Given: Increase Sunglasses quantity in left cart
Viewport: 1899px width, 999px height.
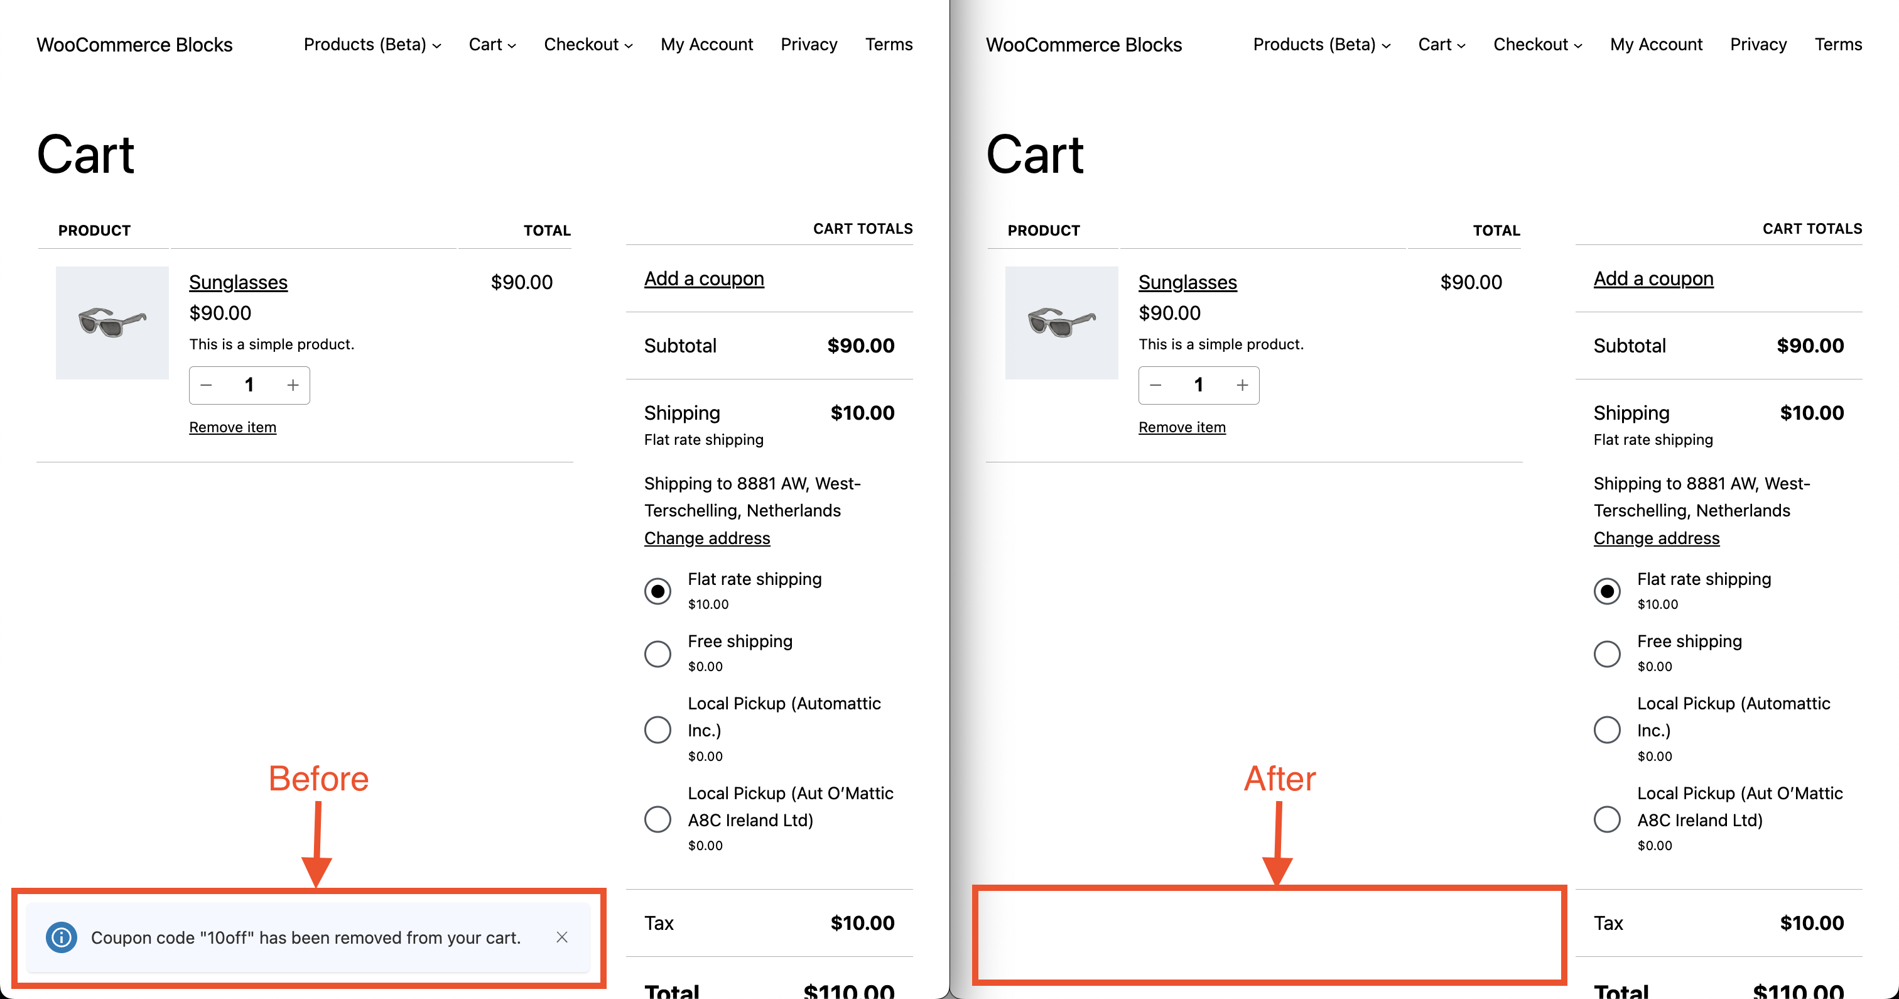Looking at the screenshot, I should (x=293, y=385).
